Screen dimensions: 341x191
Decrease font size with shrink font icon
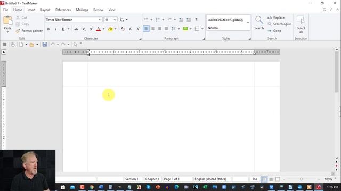click(x=138, y=29)
